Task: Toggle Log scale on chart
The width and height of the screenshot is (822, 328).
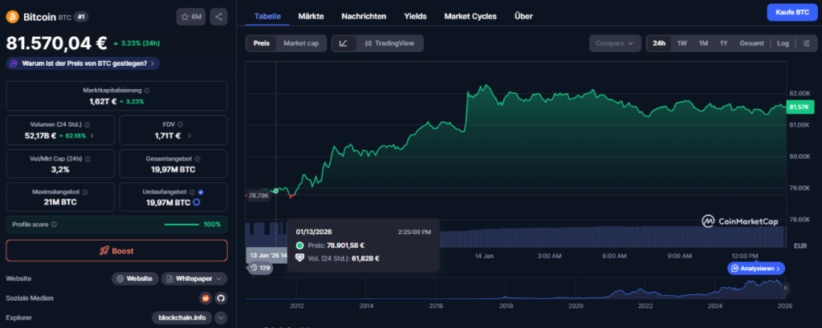Action: click(783, 43)
